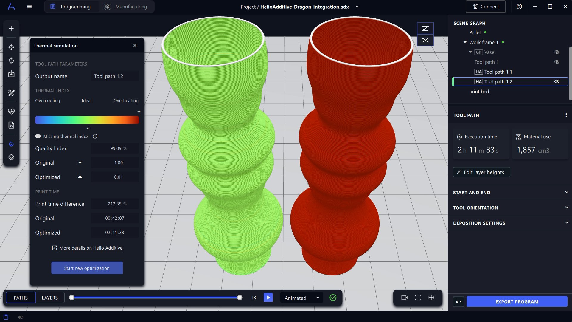Click the fullscreen viewport icon
The width and height of the screenshot is (572, 322).
[x=417, y=297]
